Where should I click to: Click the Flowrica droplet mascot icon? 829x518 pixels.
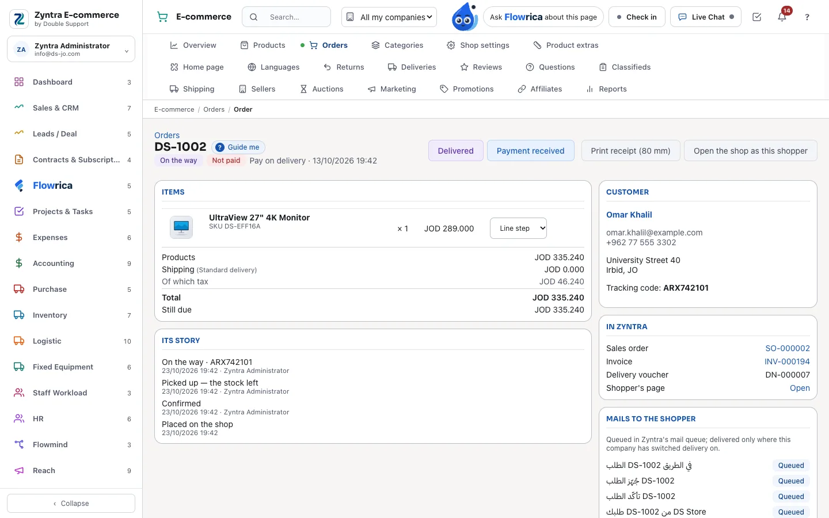[464, 17]
